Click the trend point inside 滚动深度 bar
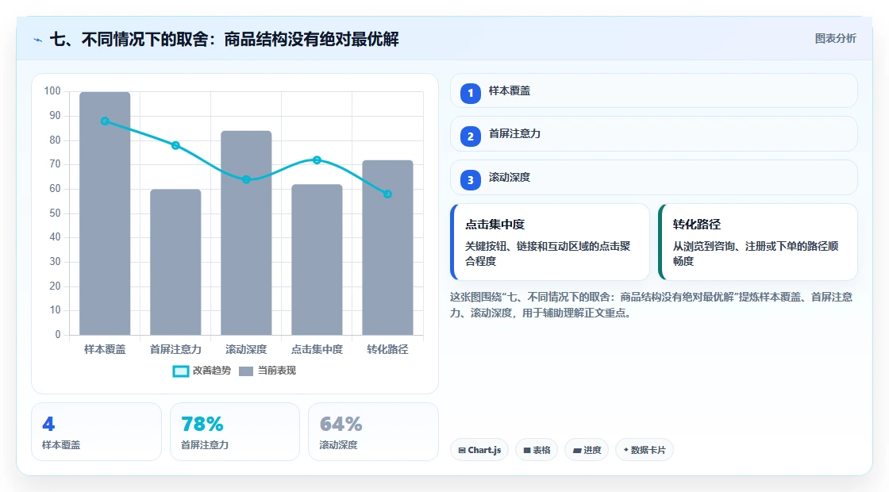The width and height of the screenshot is (889, 492). click(246, 179)
